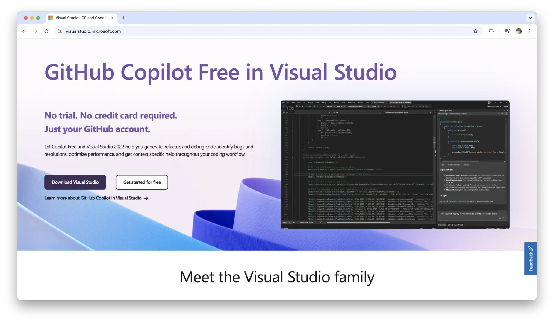Go forward in browser history
The height and width of the screenshot is (323, 554).
(x=35, y=31)
